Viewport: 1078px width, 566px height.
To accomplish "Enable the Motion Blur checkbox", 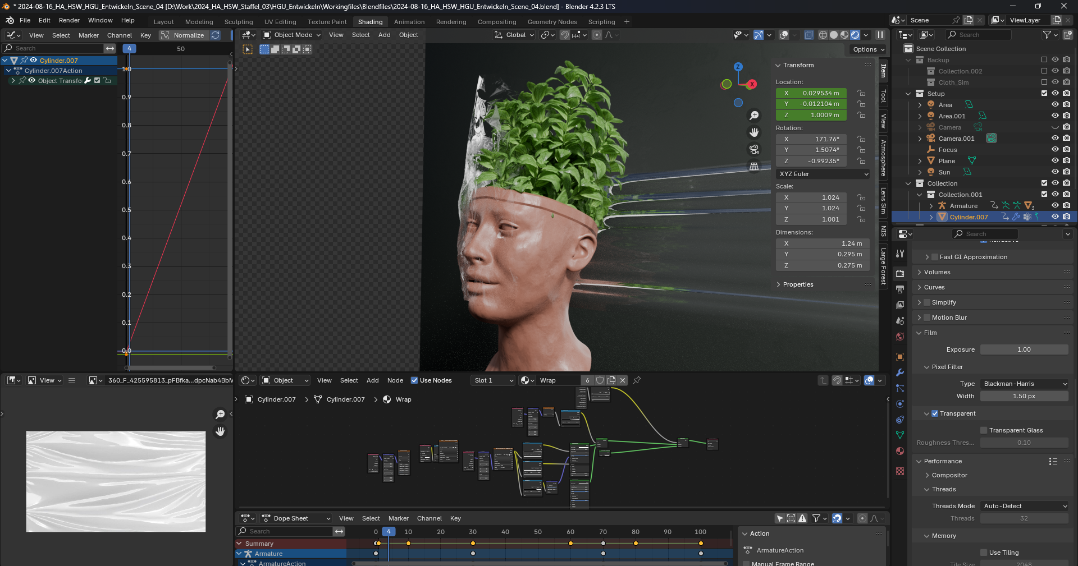I will pyautogui.click(x=927, y=317).
